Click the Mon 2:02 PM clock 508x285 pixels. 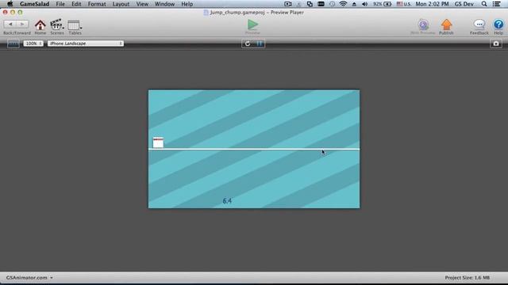tap(432, 4)
